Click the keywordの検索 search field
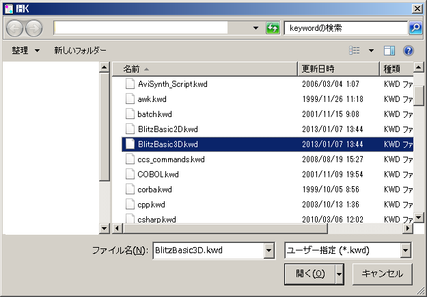The image size is (427, 297). [345, 28]
